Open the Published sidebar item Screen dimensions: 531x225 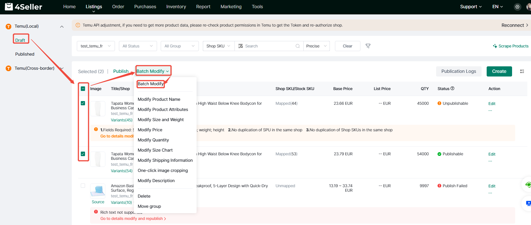(x=25, y=54)
